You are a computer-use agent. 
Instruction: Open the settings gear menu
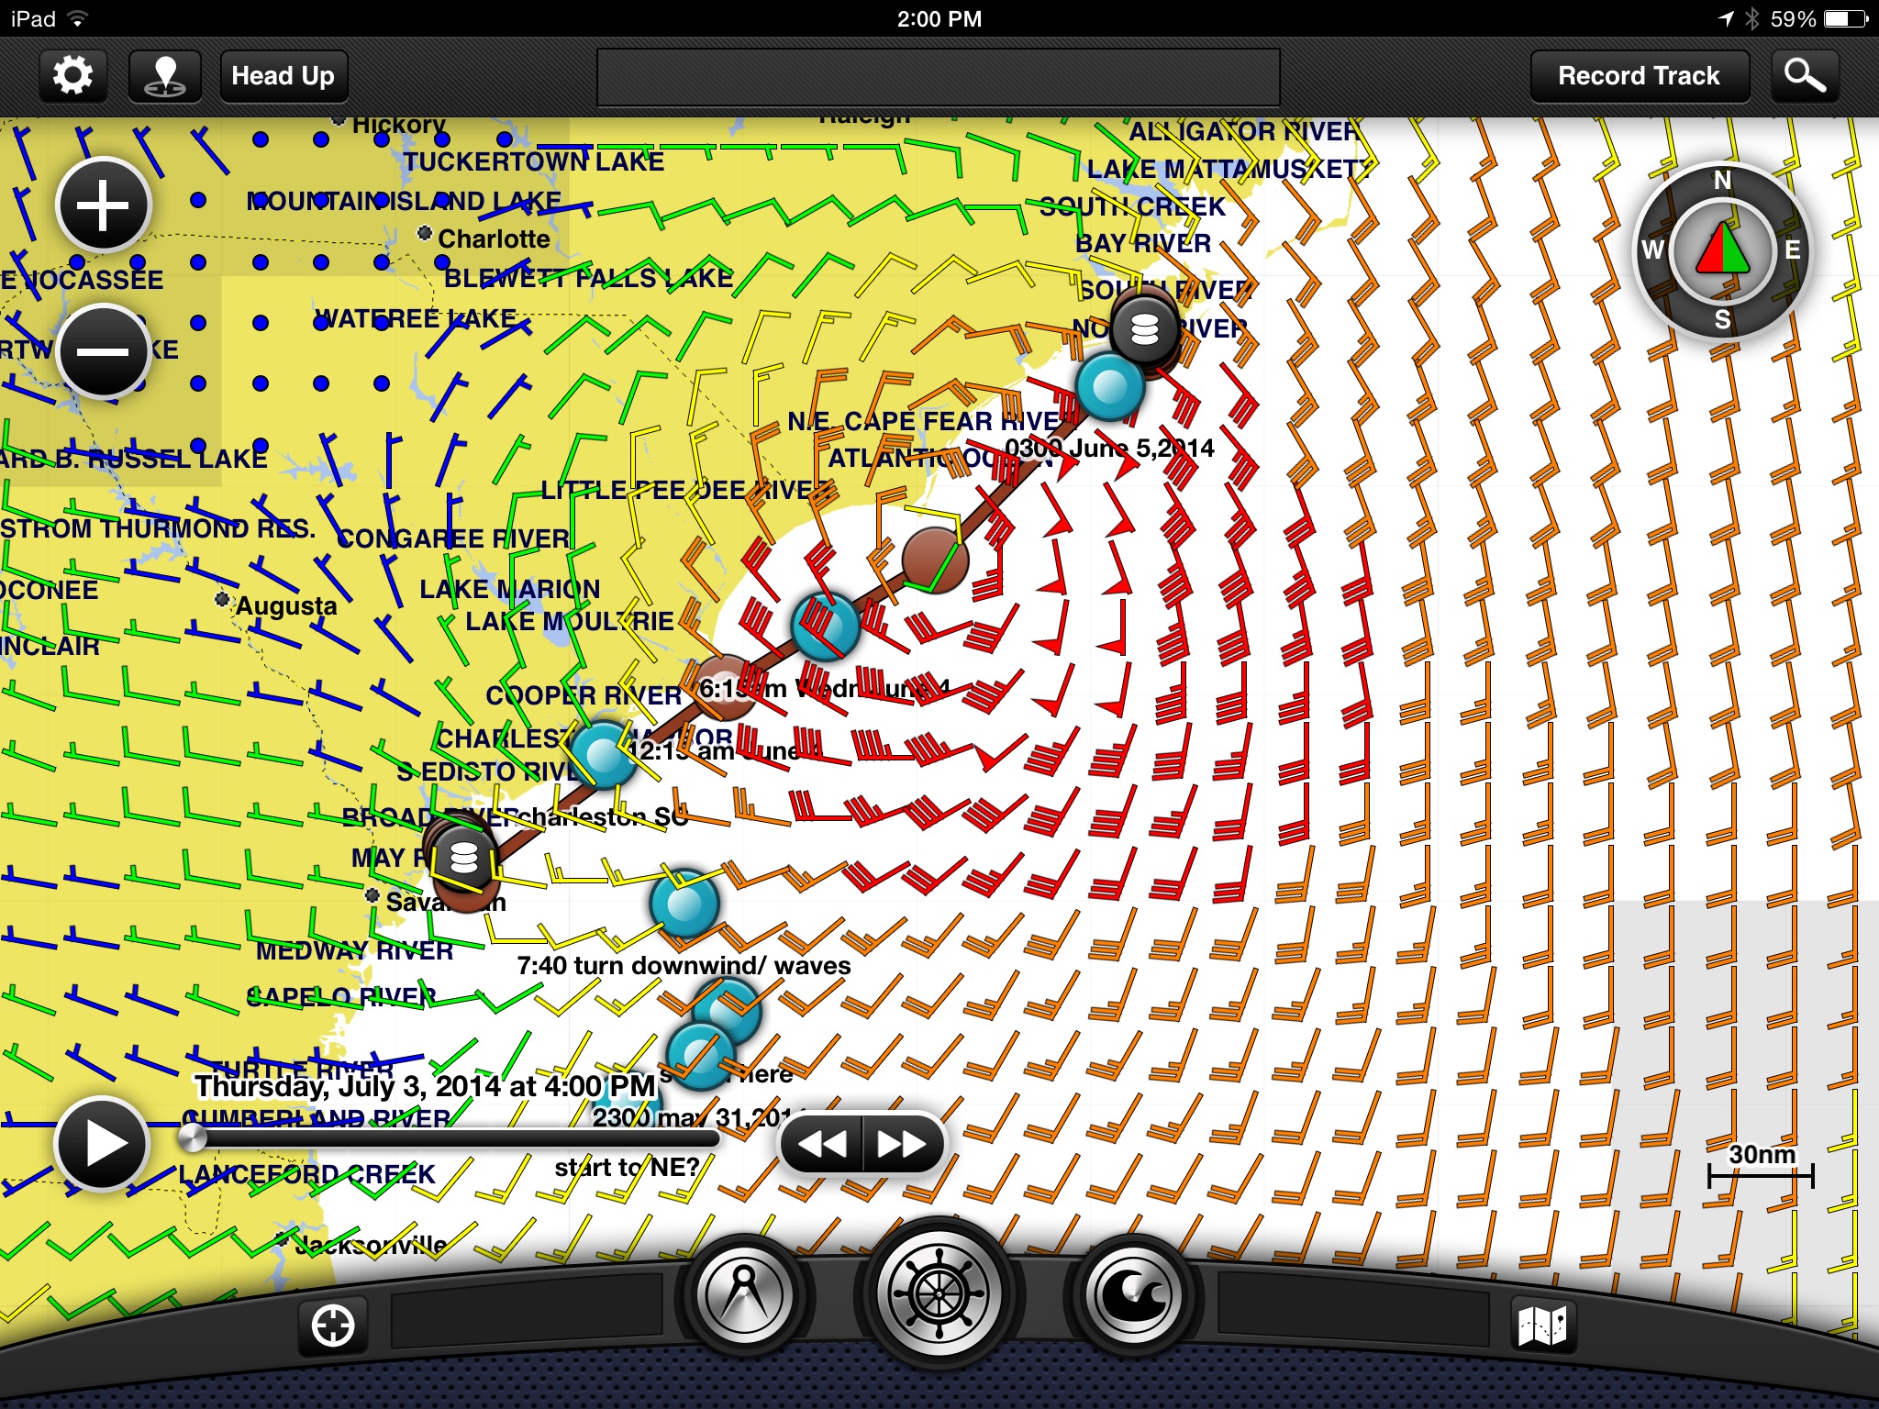point(72,75)
